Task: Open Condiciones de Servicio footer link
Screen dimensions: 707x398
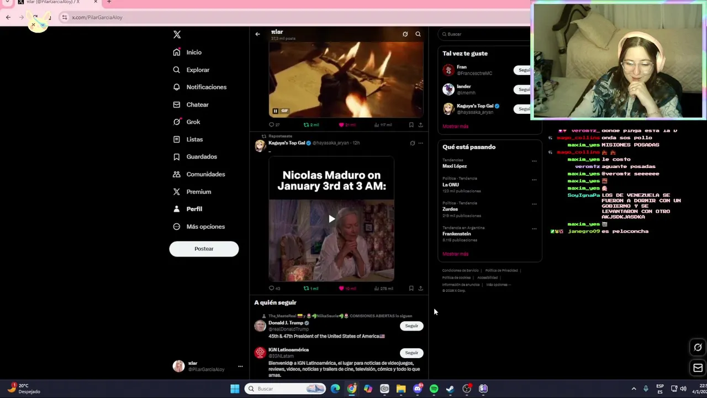Action: 460,270
